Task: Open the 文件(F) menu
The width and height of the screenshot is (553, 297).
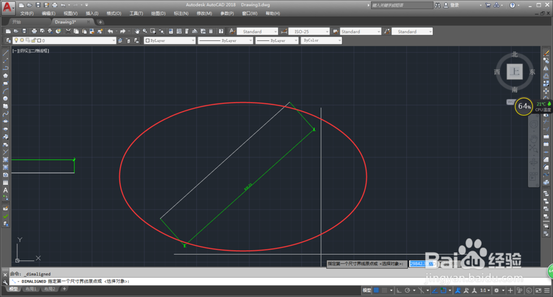Action: [x=27, y=13]
